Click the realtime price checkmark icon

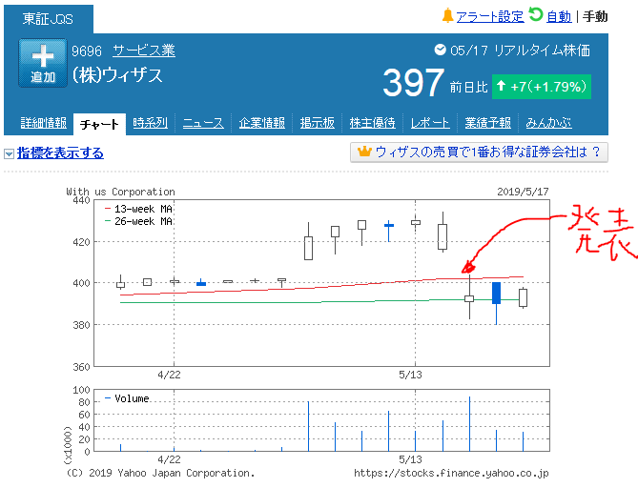(440, 50)
